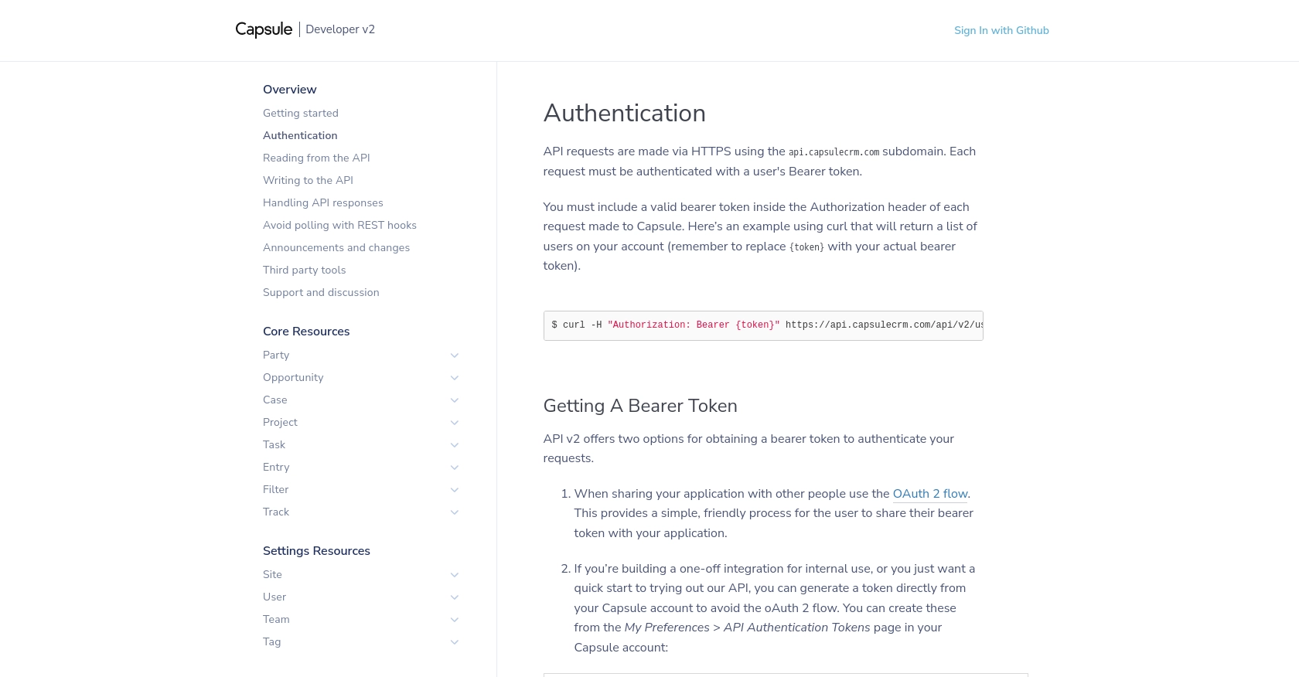The height and width of the screenshot is (677, 1299).
Task: Click the api.capsulecrm.com inline code
Action: 834,152
